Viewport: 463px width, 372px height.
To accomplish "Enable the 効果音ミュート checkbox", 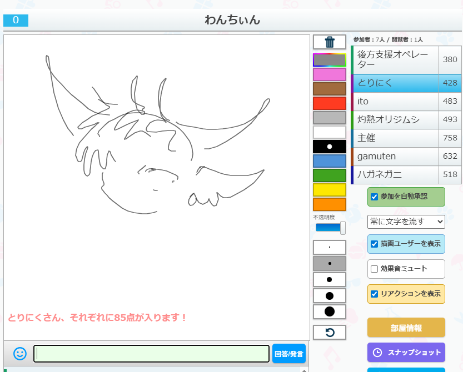I will [x=375, y=269].
